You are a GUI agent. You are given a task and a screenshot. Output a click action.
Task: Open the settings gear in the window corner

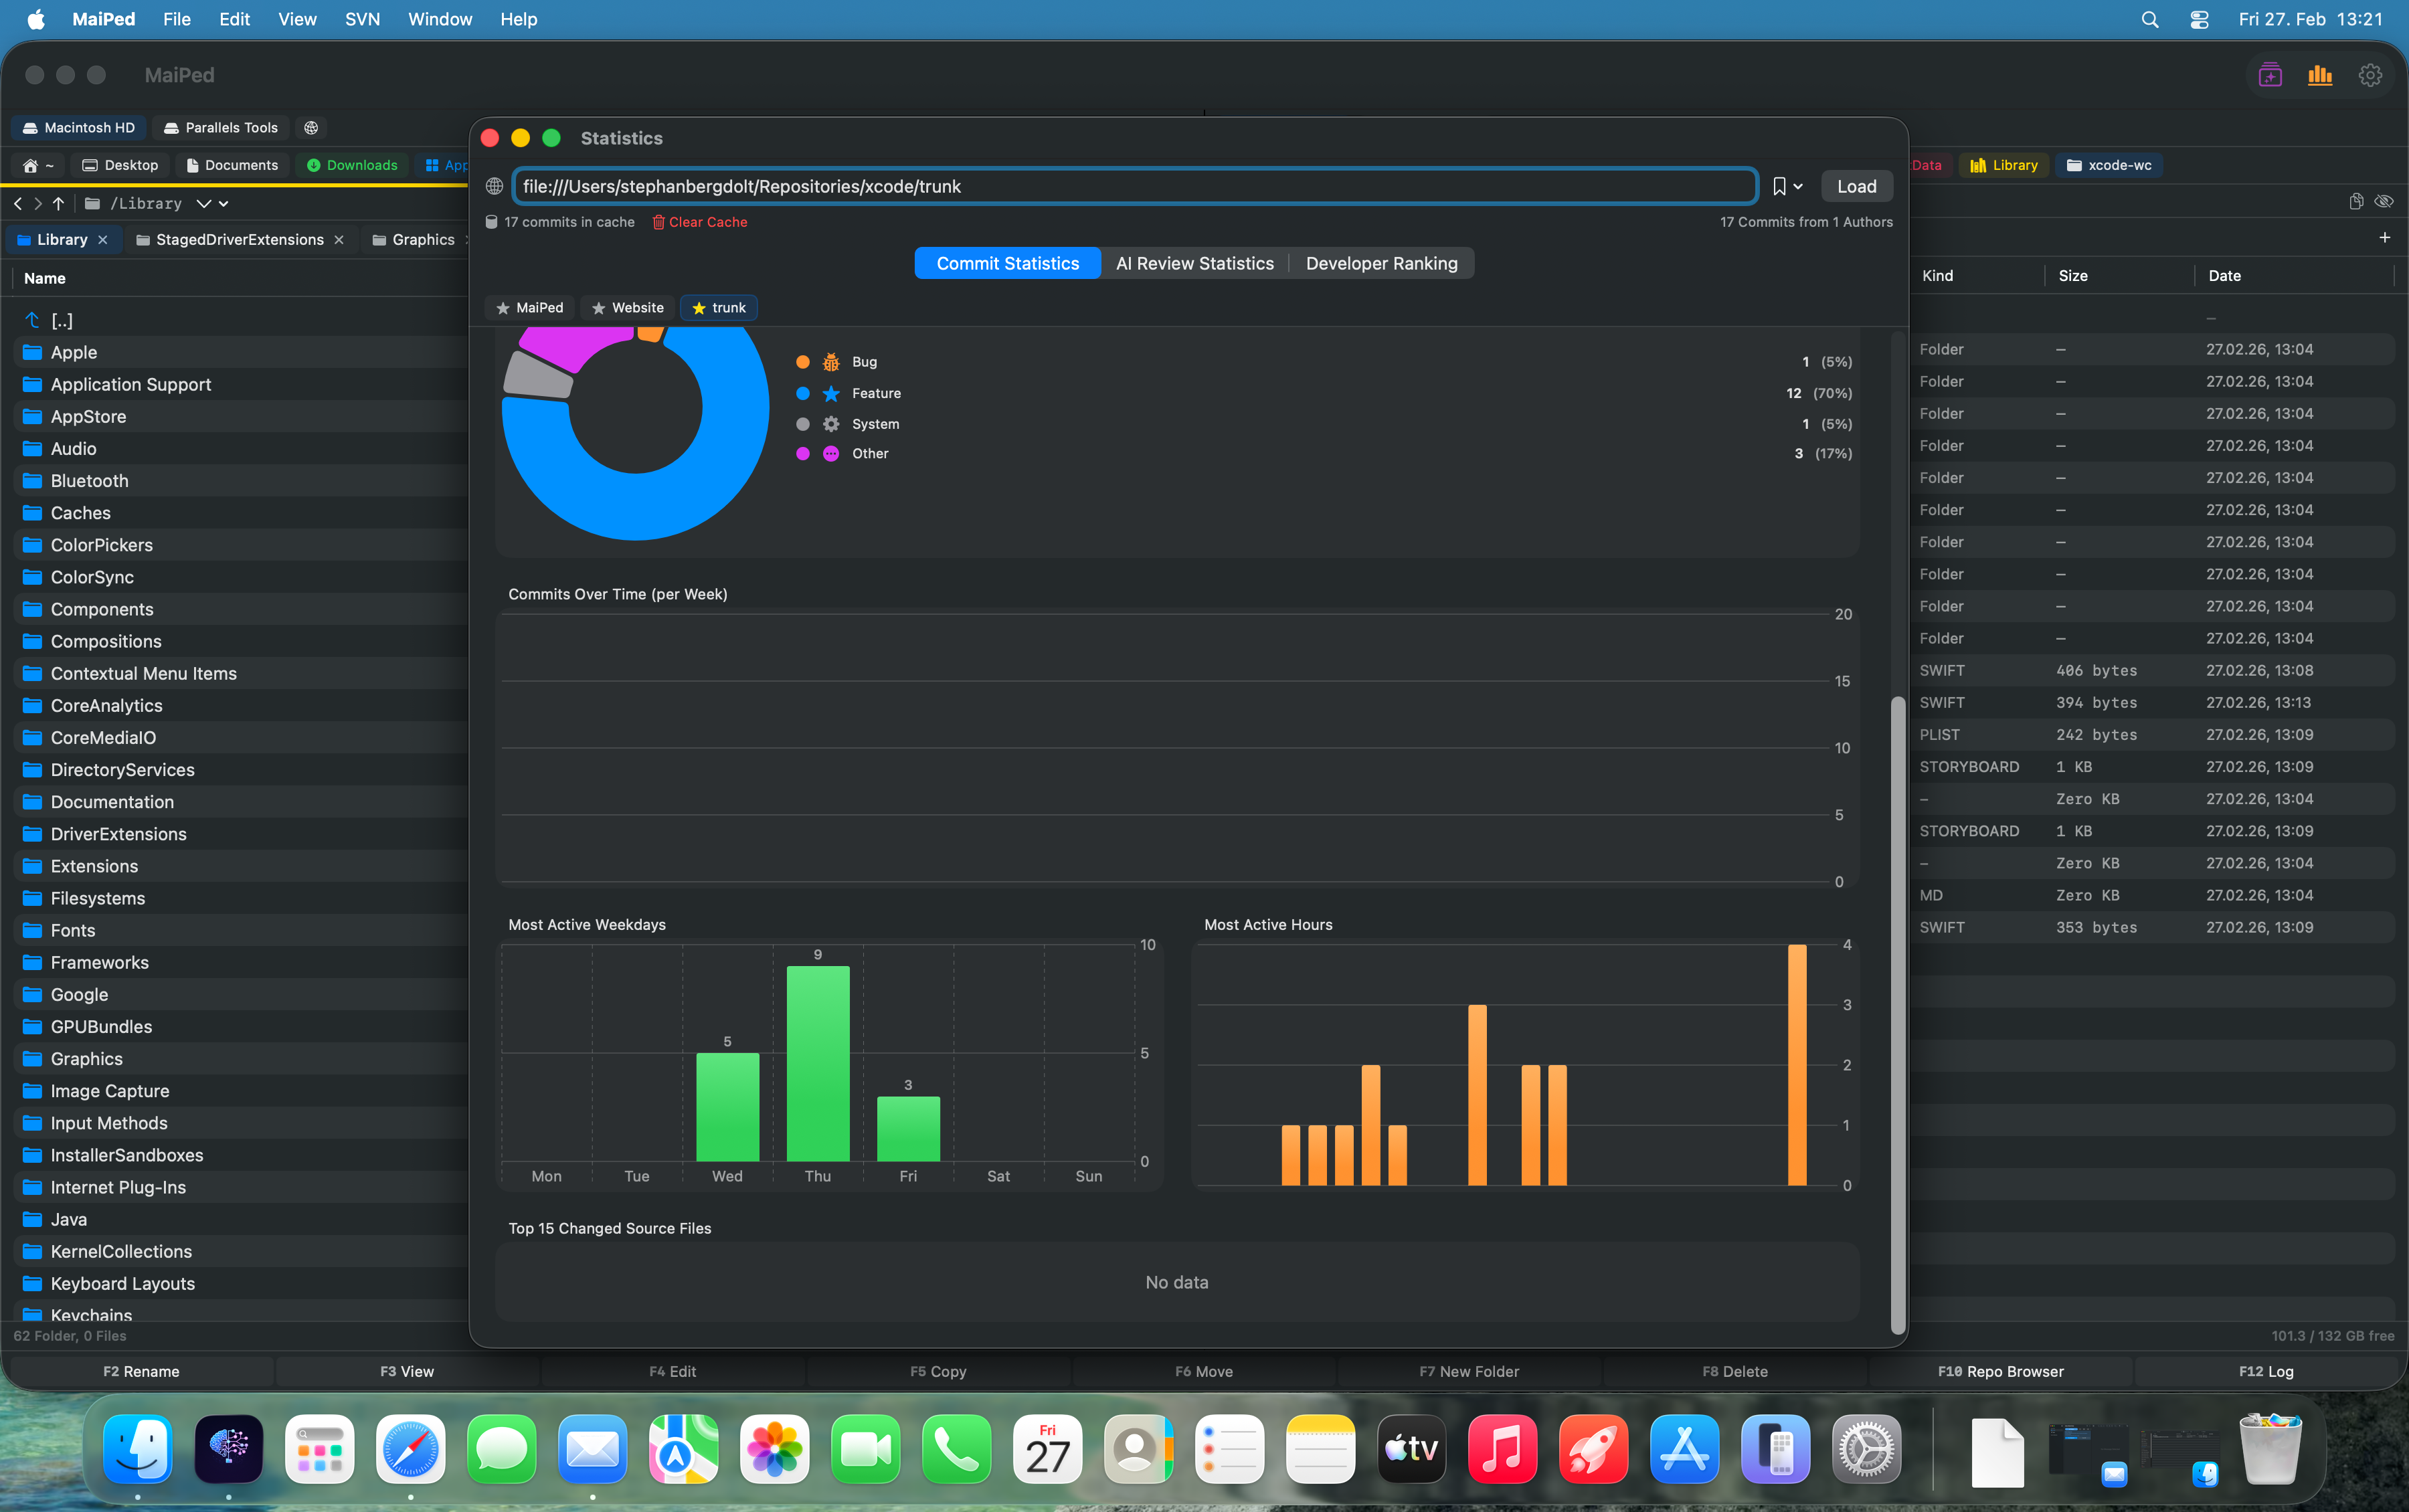click(2371, 75)
